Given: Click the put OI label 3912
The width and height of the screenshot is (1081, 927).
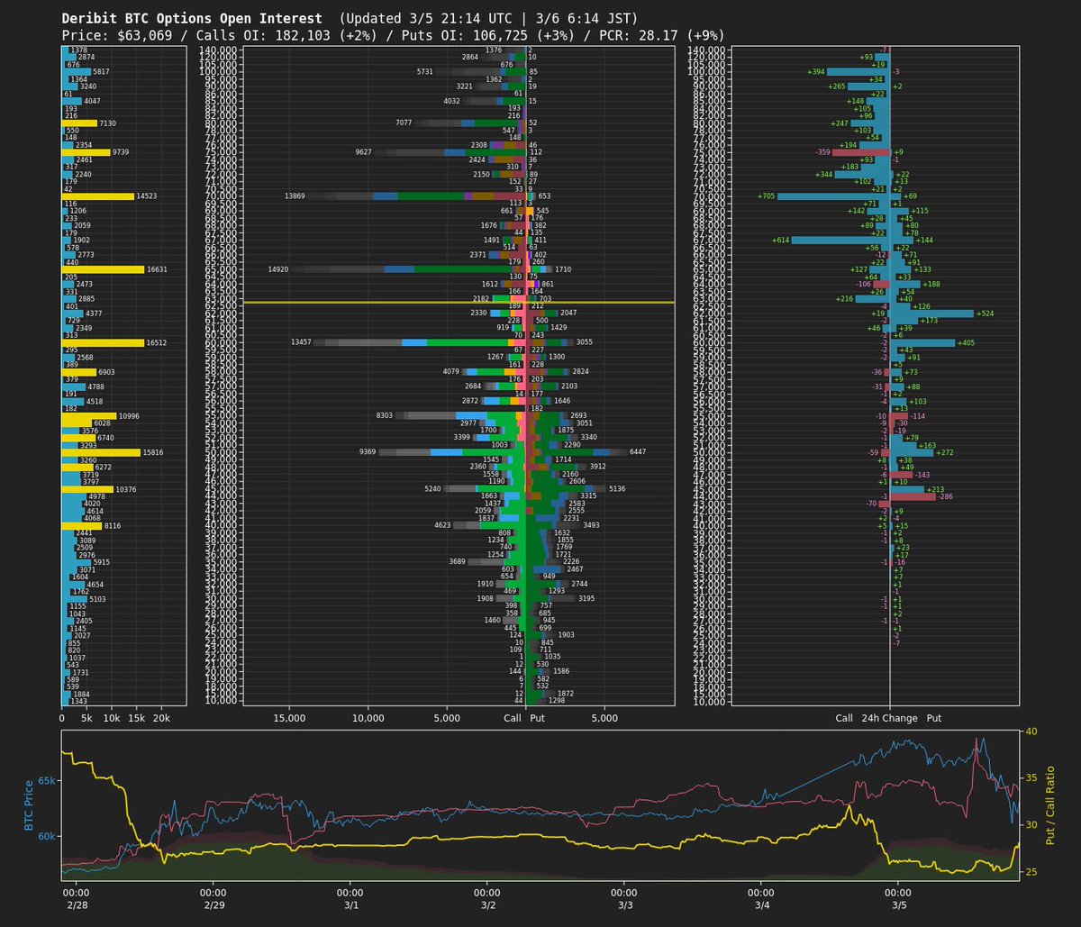Looking at the screenshot, I should coord(598,467).
